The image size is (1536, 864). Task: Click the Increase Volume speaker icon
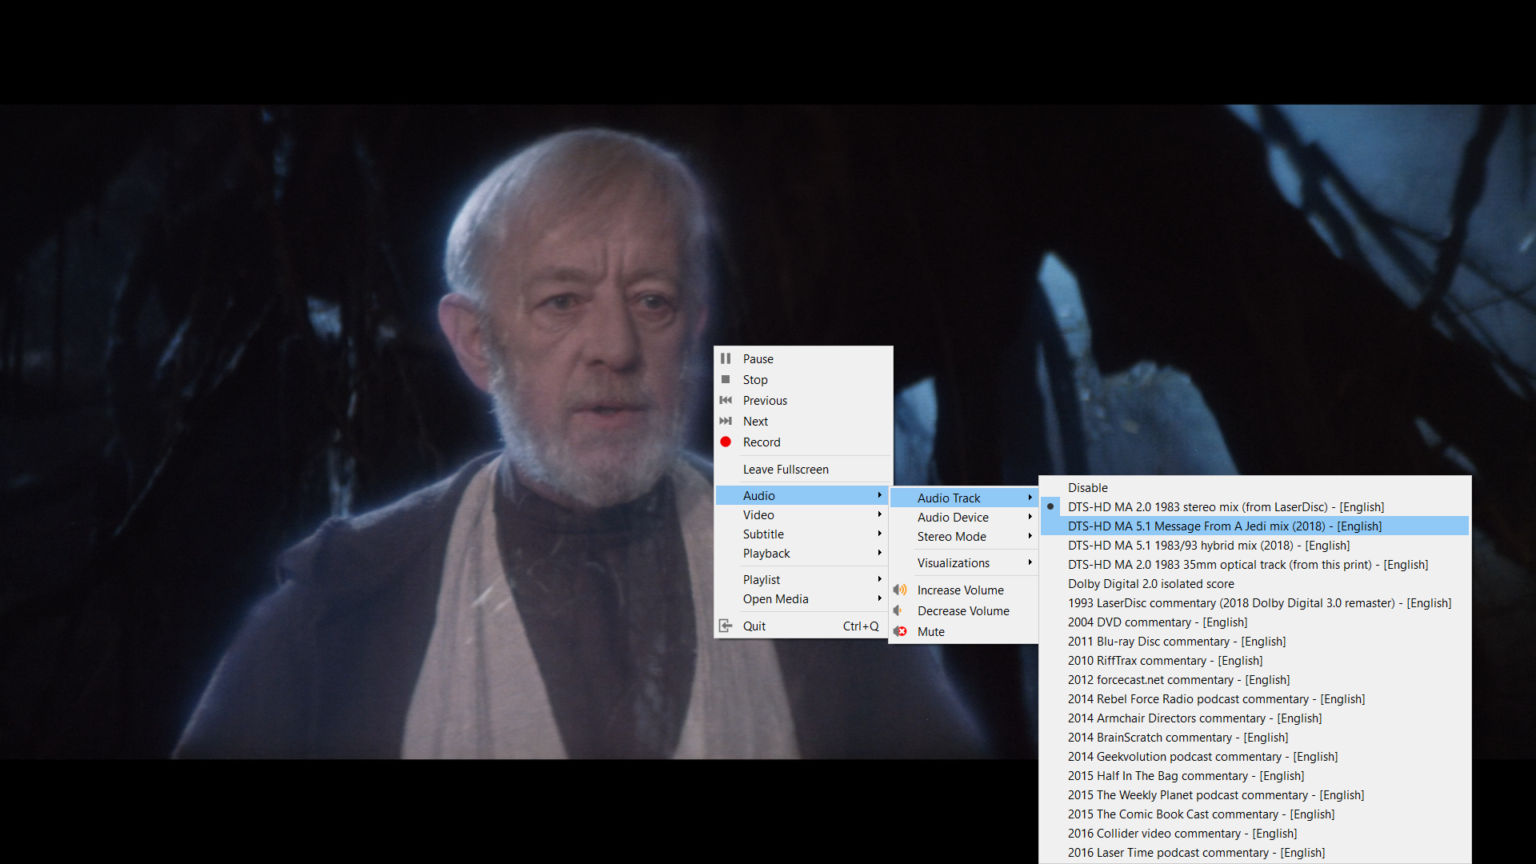[x=900, y=590]
